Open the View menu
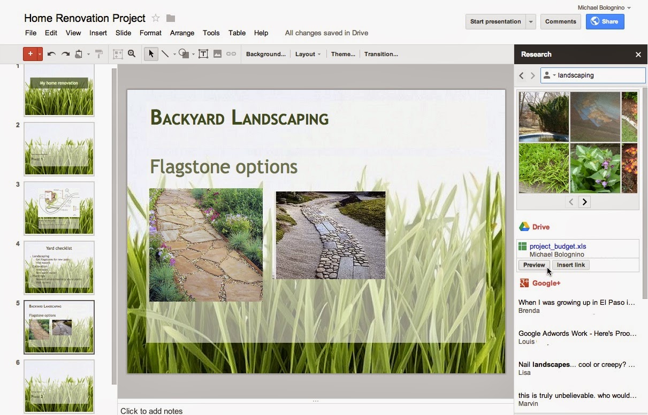Image resolution: width=648 pixels, height=415 pixels. (73, 33)
